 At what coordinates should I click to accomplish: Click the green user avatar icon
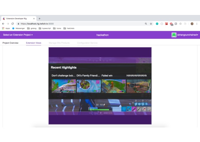pos(174,35)
